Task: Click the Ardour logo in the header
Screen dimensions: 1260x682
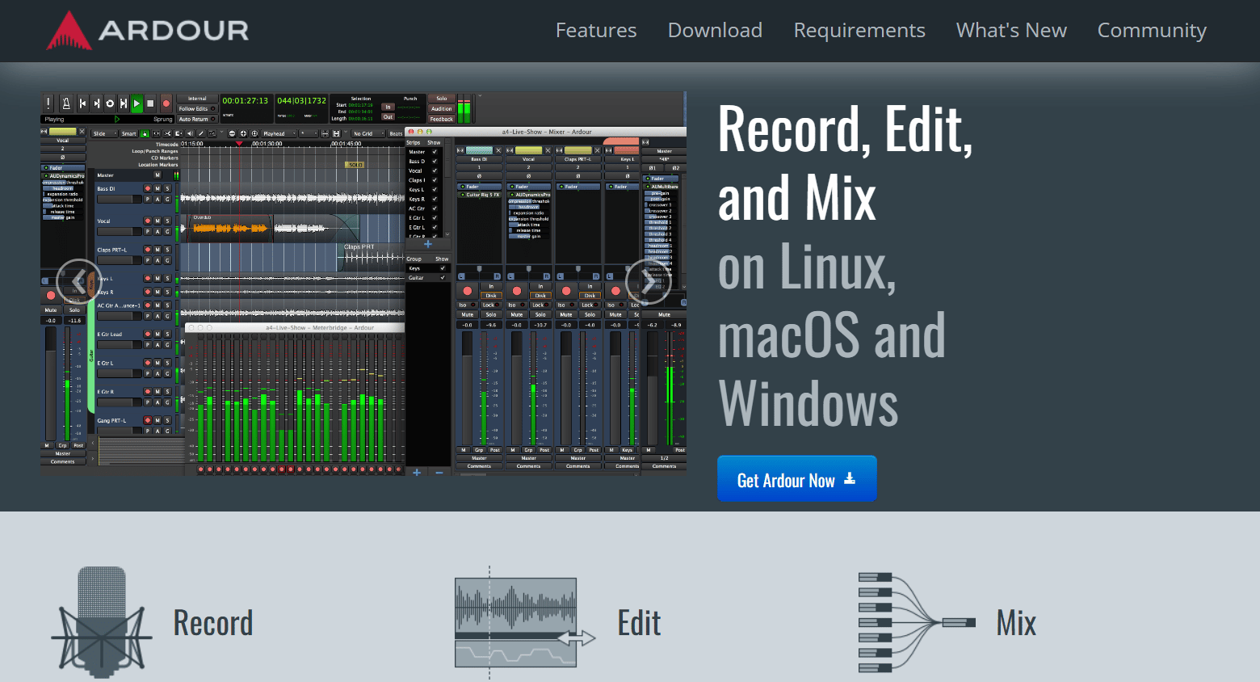Action: click(148, 31)
